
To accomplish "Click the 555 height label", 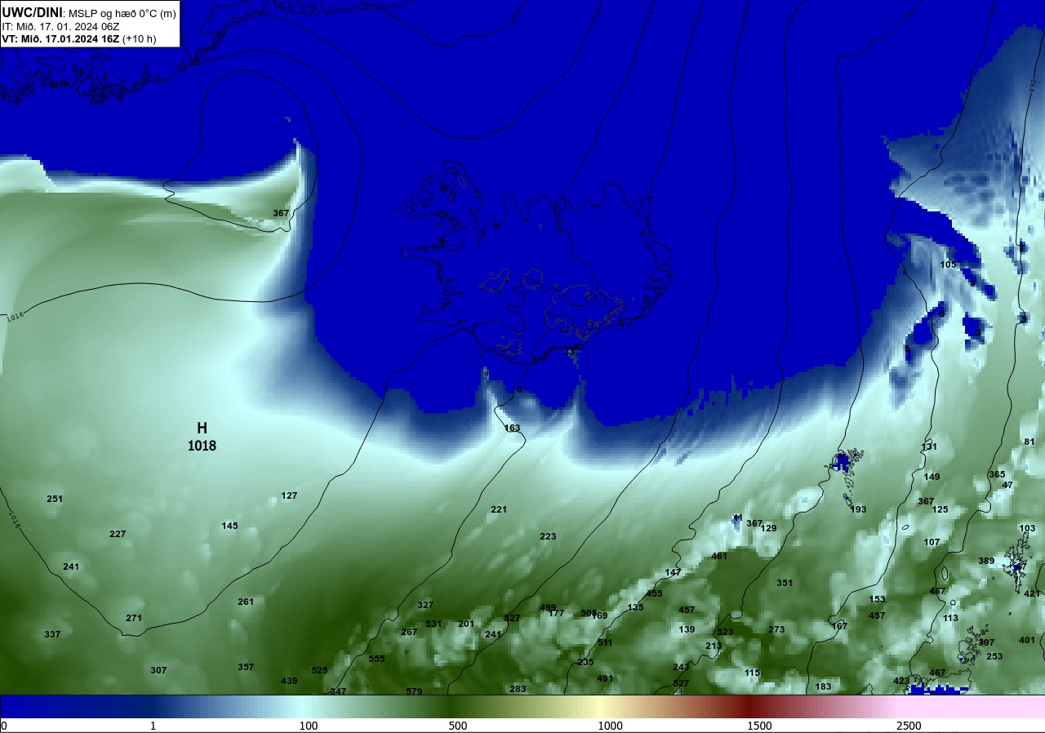I will [x=376, y=659].
